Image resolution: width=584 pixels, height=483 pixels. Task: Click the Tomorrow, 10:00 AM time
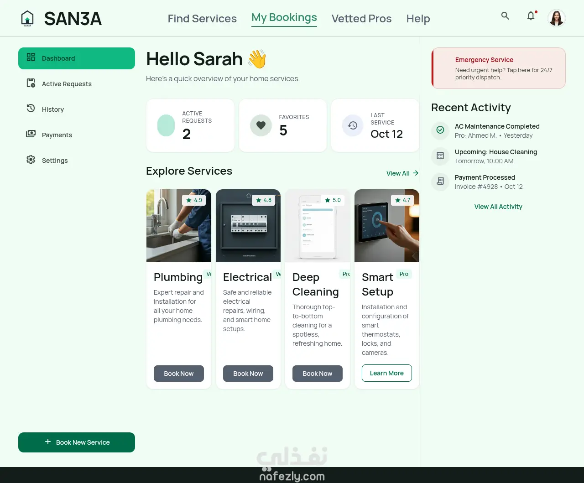pyautogui.click(x=484, y=161)
